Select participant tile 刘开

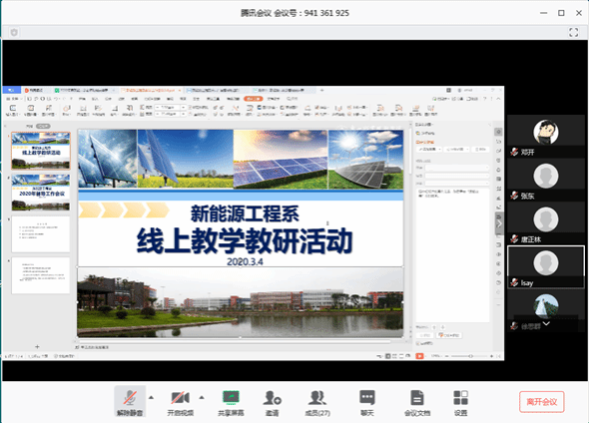546,136
